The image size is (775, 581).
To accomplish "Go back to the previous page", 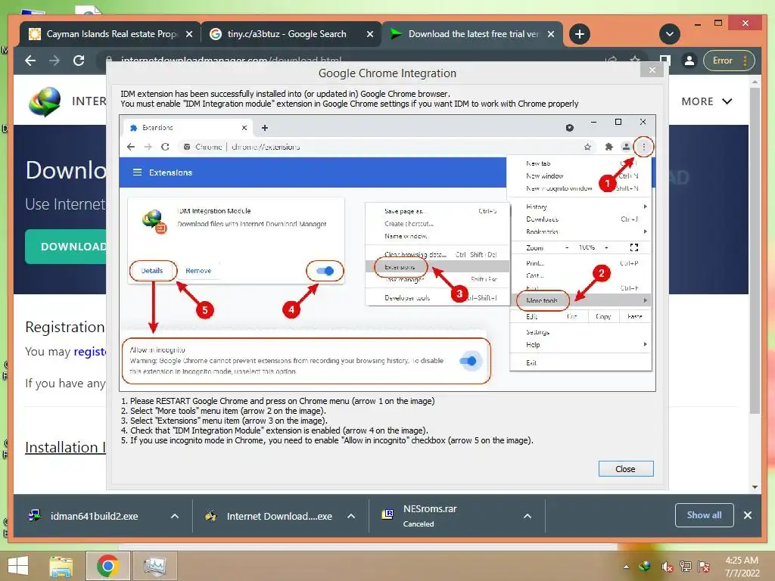I will click(x=30, y=61).
